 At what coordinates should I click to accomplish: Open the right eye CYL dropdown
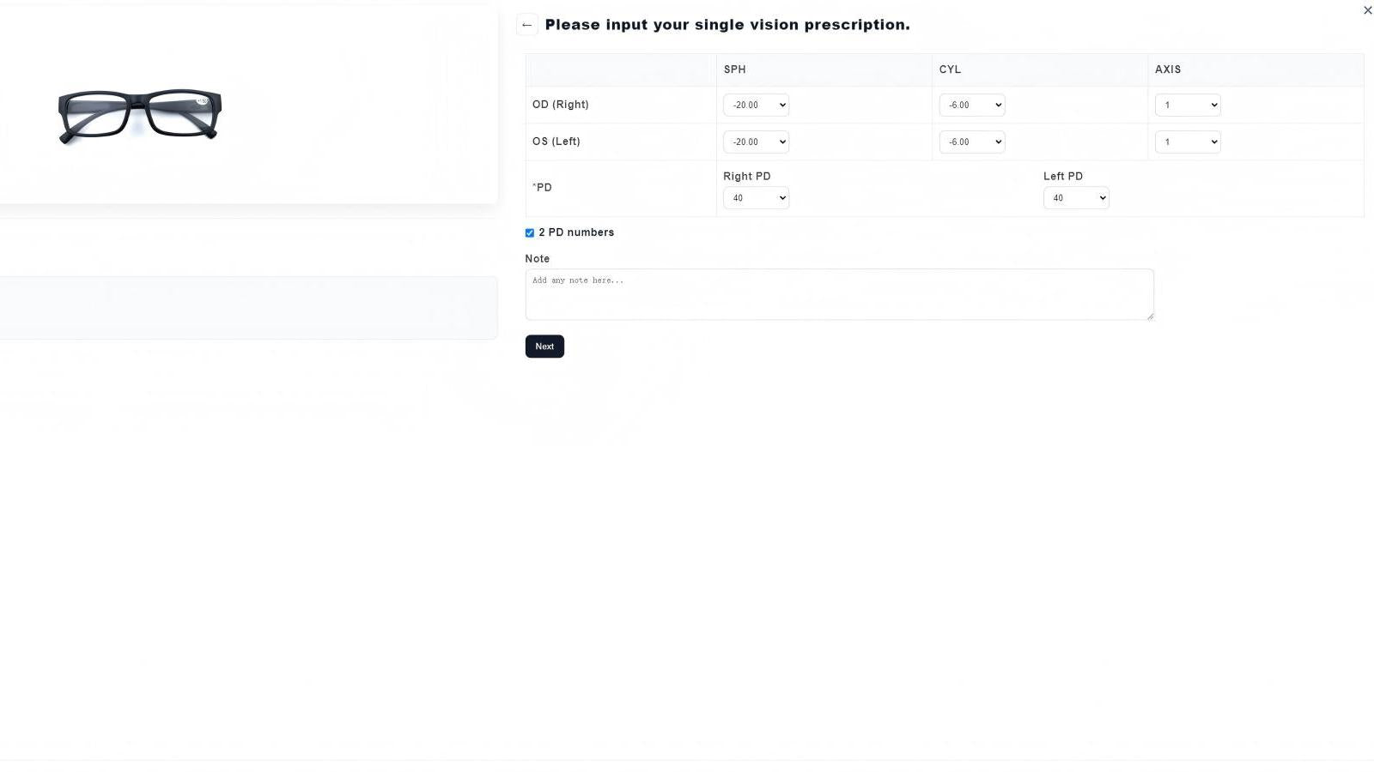pos(971,105)
